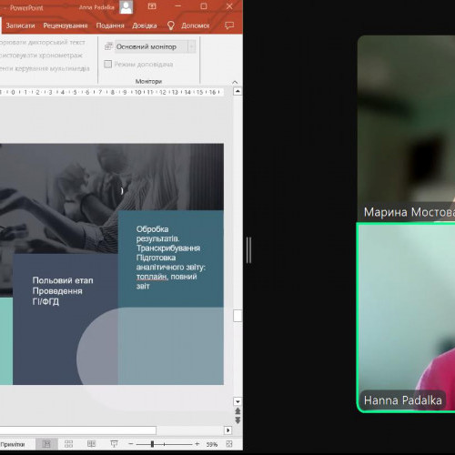The height and width of the screenshot is (455, 455).
Task: Toggle the Примітки notes button
Action: coord(13,444)
